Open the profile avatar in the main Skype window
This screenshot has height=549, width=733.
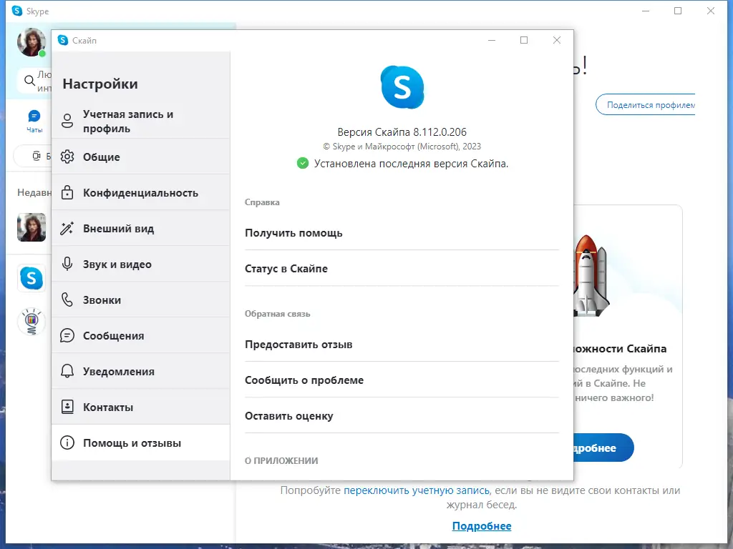tap(31, 42)
